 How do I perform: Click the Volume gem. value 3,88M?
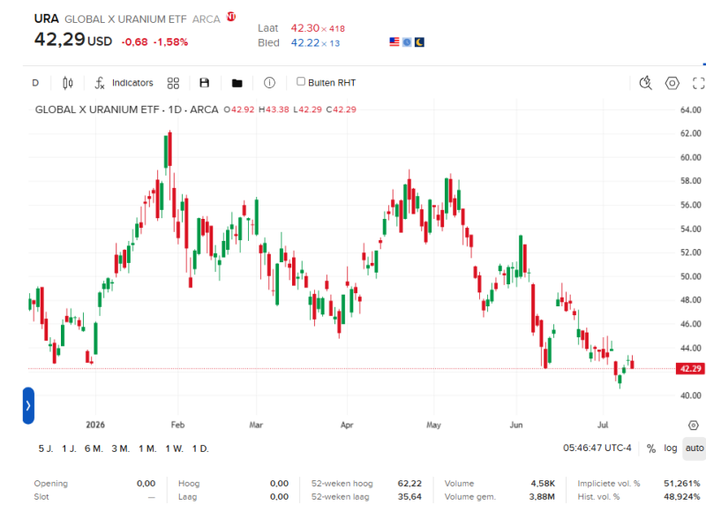(x=542, y=497)
